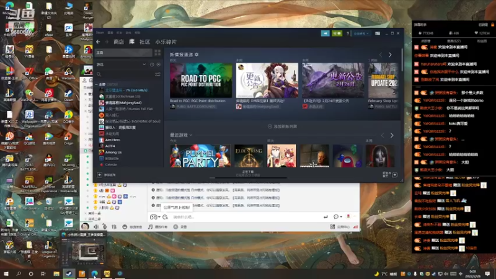Click the Steam icon in the taskbar
The width and height of the screenshot is (496, 279).
[69, 273]
